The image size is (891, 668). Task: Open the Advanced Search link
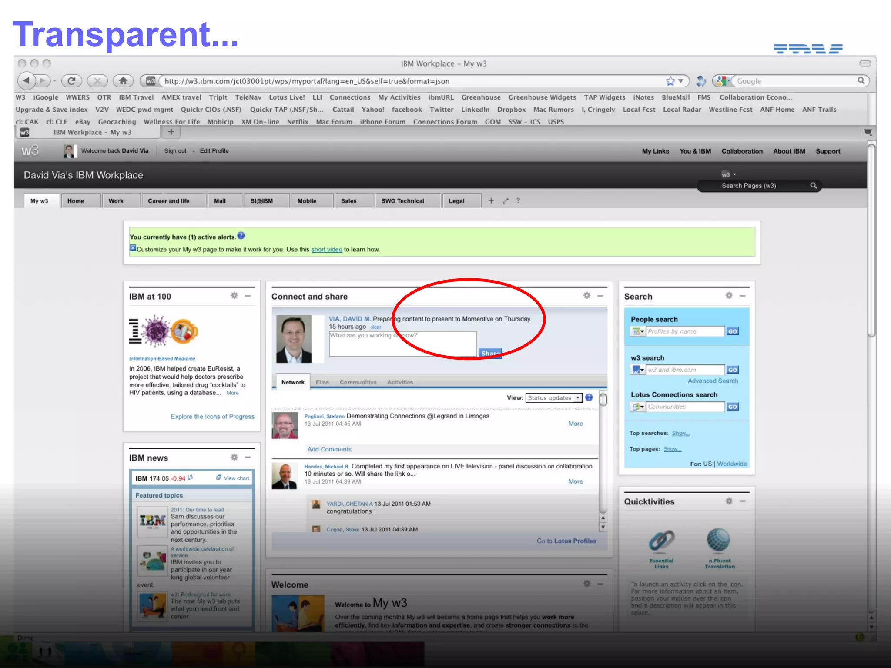[x=713, y=381]
